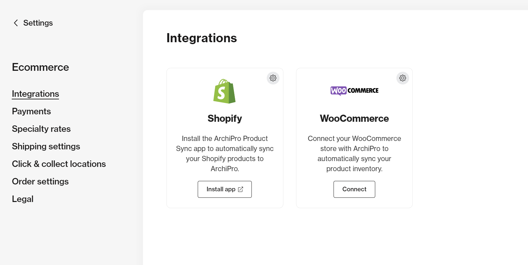The height and width of the screenshot is (265, 528).
Task: Click the Shopify card title
Action: point(225,119)
